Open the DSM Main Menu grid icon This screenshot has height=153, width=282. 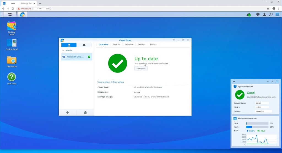pos(10,14)
